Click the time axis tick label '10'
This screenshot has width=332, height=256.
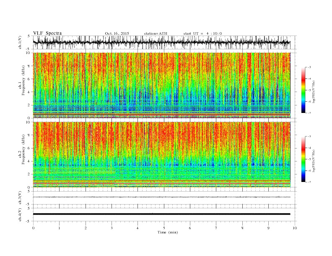[x=295, y=228]
